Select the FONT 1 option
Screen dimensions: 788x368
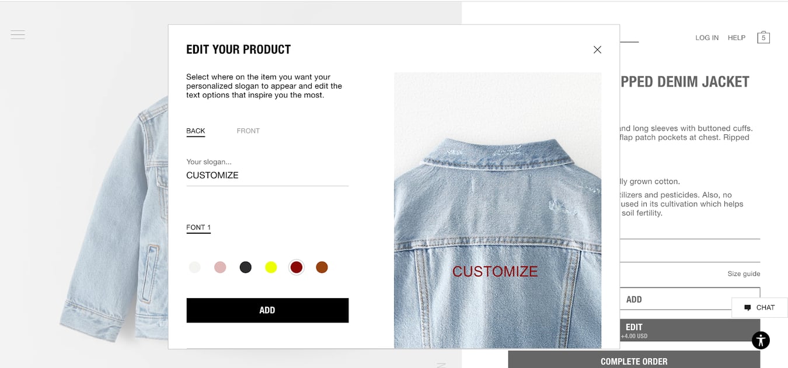[x=198, y=227]
